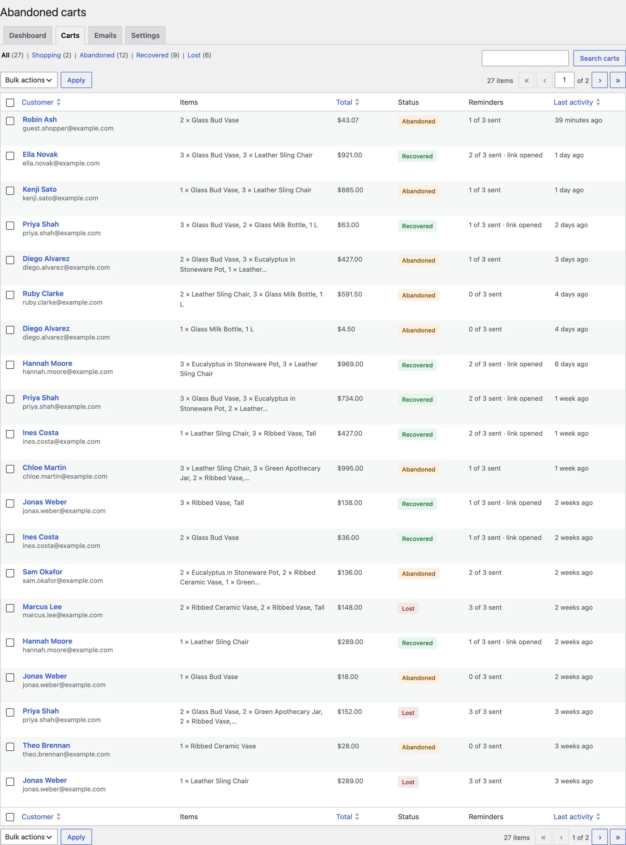626x845 pixels.
Task: Filter carts by Abandoned status link
Action: [97, 55]
